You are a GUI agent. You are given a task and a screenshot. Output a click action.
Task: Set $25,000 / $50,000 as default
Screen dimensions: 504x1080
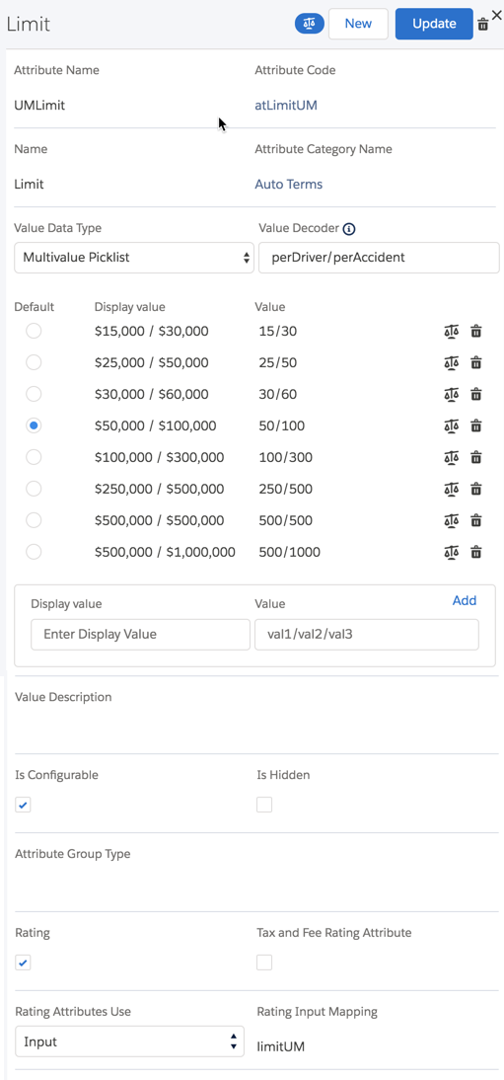(34, 362)
